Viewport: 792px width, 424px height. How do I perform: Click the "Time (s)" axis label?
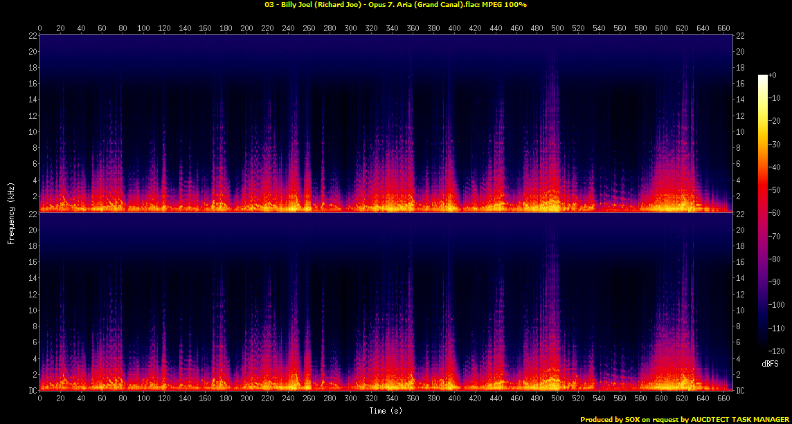click(386, 411)
